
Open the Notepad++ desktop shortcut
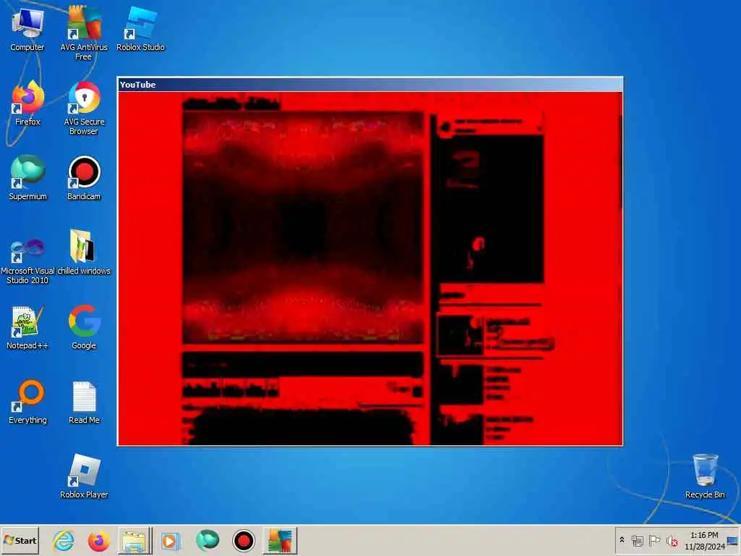(x=27, y=327)
